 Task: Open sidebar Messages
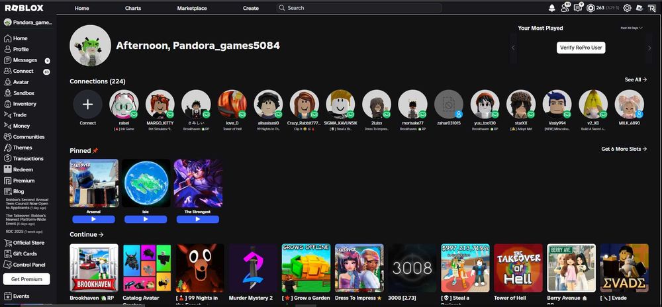26,60
